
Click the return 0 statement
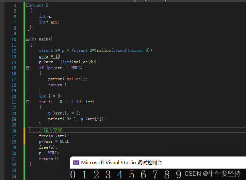pyautogui.click(x=49, y=159)
